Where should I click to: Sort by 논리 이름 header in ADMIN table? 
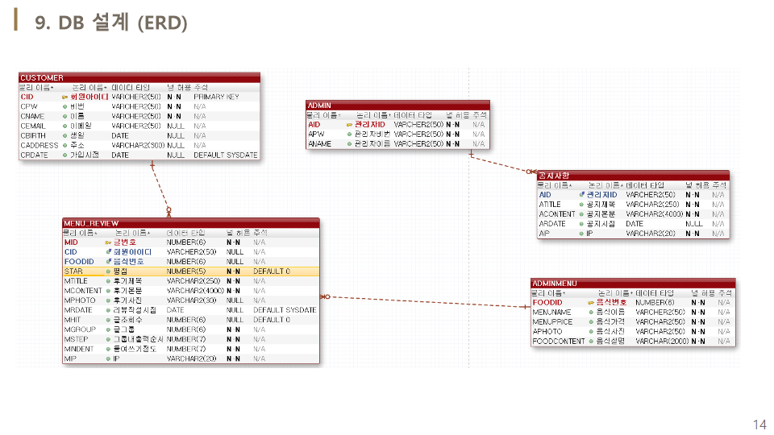373,115
